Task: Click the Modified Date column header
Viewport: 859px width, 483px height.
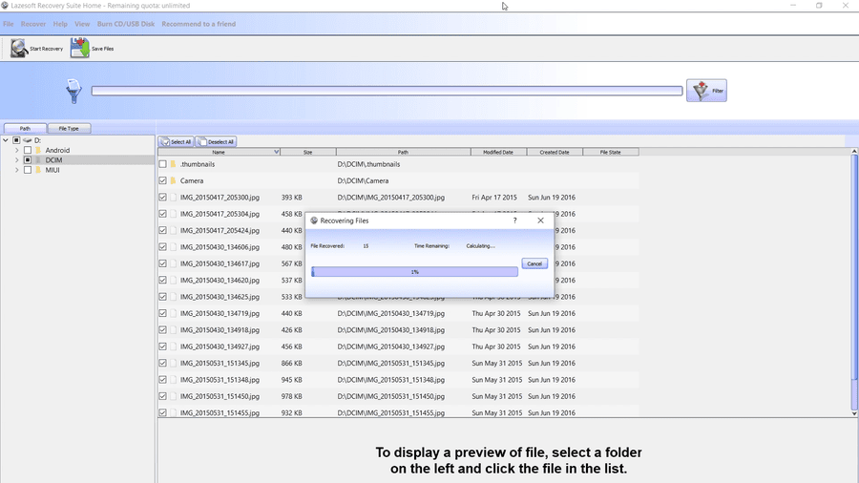Action: (x=498, y=152)
